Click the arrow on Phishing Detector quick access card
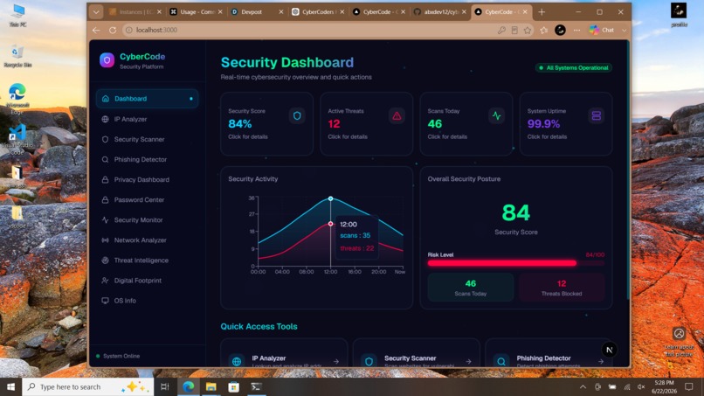 click(601, 361)
